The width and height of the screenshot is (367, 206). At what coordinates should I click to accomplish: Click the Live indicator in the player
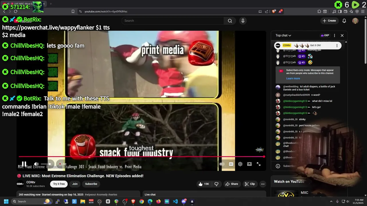click(63, 164)
